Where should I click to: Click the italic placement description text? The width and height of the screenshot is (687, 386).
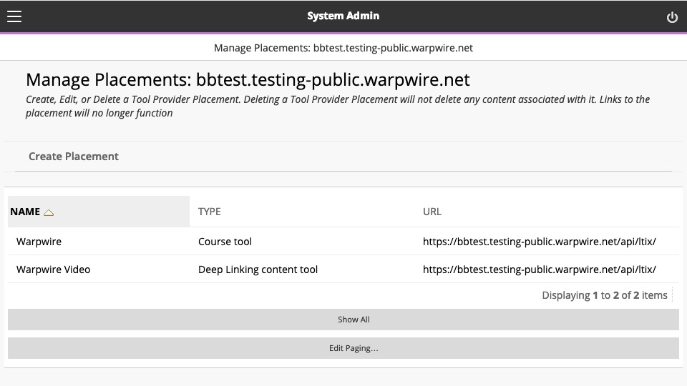click(337, 106)
